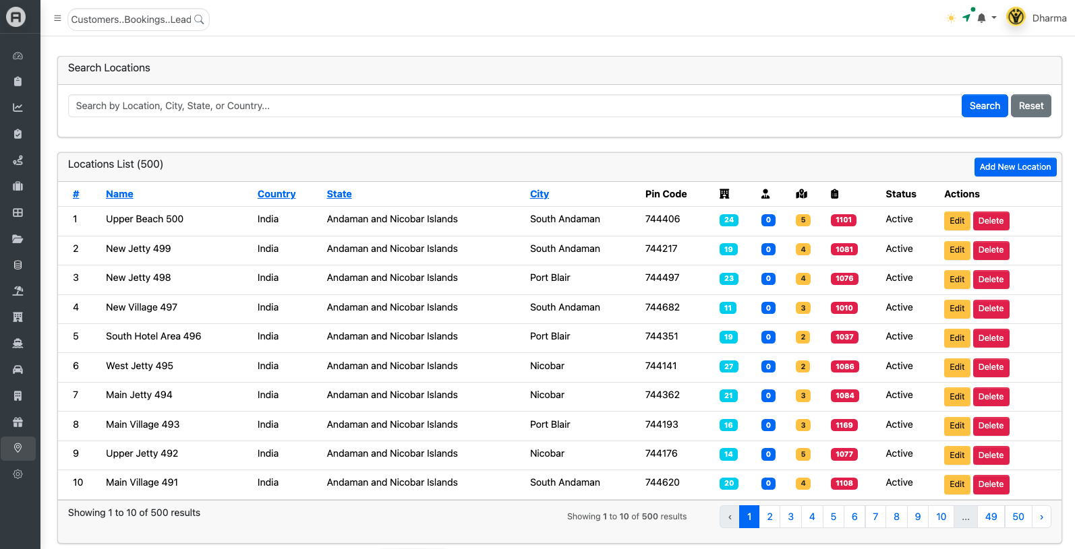Click the table grid sidebar icon
This screenshot has width=1075, height=549.
tap(18, 213)
